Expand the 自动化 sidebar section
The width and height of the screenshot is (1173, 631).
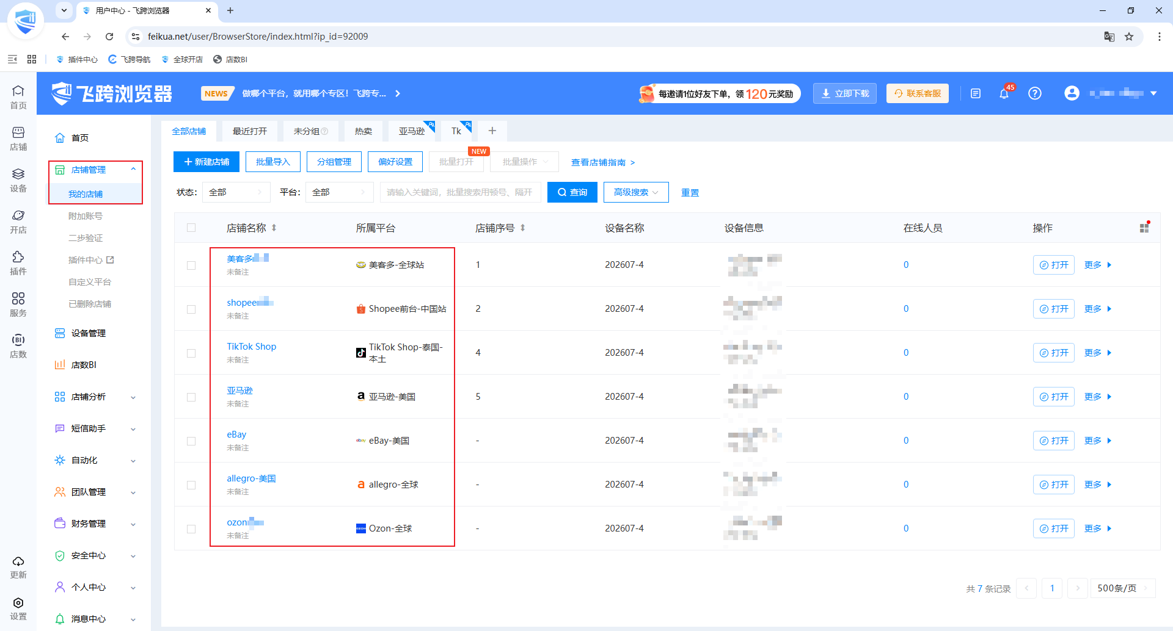tap(133, 461)
